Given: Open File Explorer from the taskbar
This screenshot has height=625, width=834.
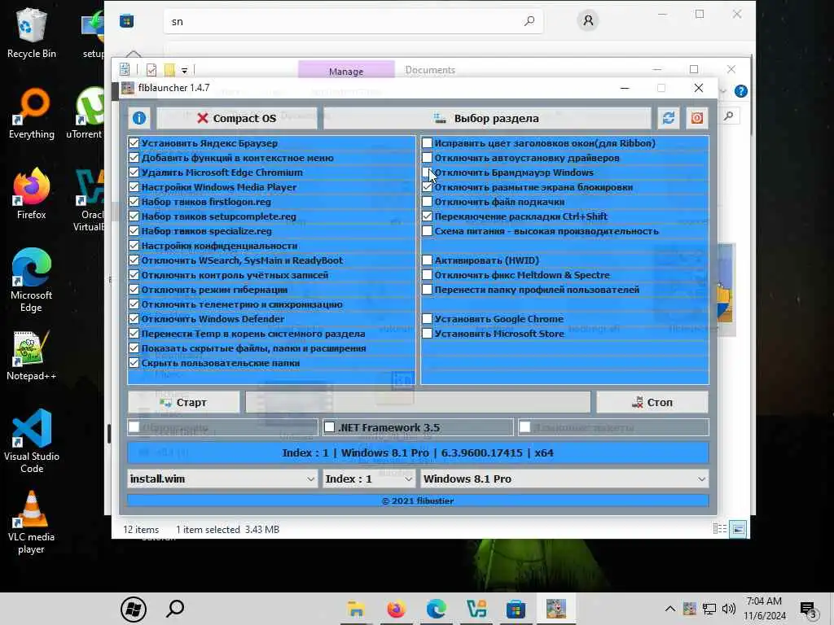Looking at the screenshot, I should [356, 609].
